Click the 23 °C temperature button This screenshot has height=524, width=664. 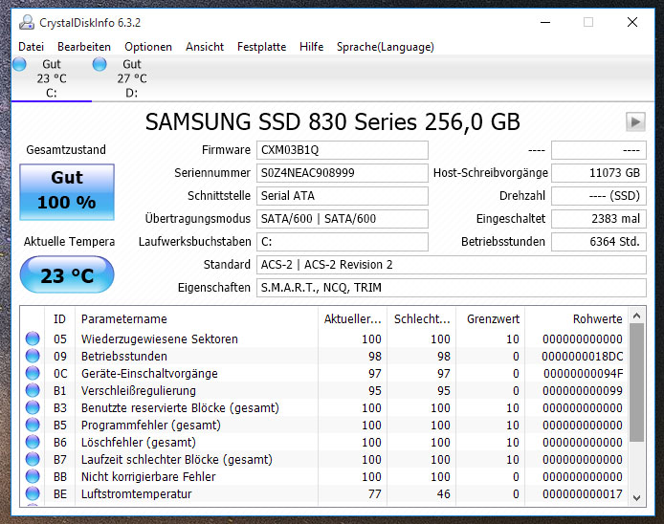pos(67,274)
